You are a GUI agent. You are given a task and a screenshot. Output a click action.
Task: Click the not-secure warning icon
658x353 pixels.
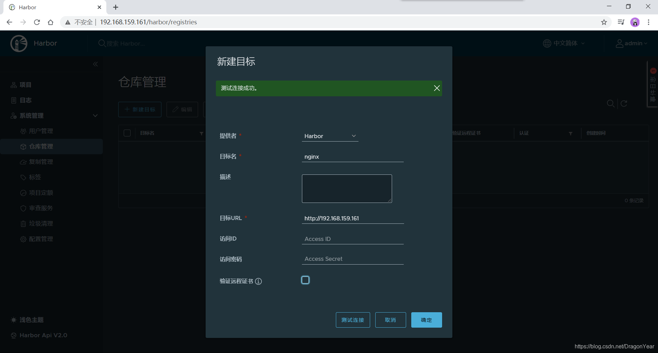(x=68, y=22)
